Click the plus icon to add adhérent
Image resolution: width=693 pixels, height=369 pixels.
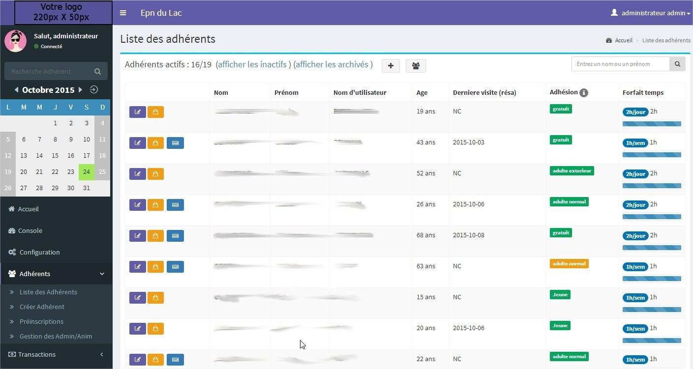pyautogui.click(x=391, y=66)
